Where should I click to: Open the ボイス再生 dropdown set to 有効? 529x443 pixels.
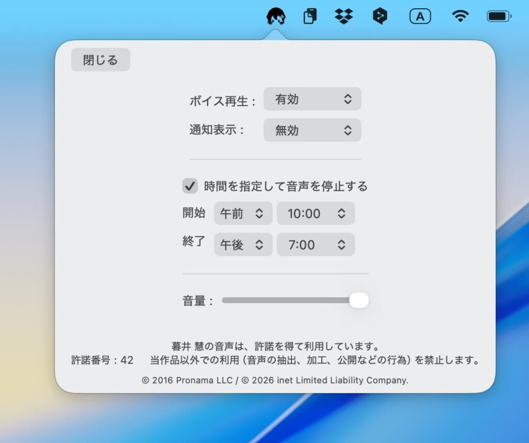tap(312, 99)
